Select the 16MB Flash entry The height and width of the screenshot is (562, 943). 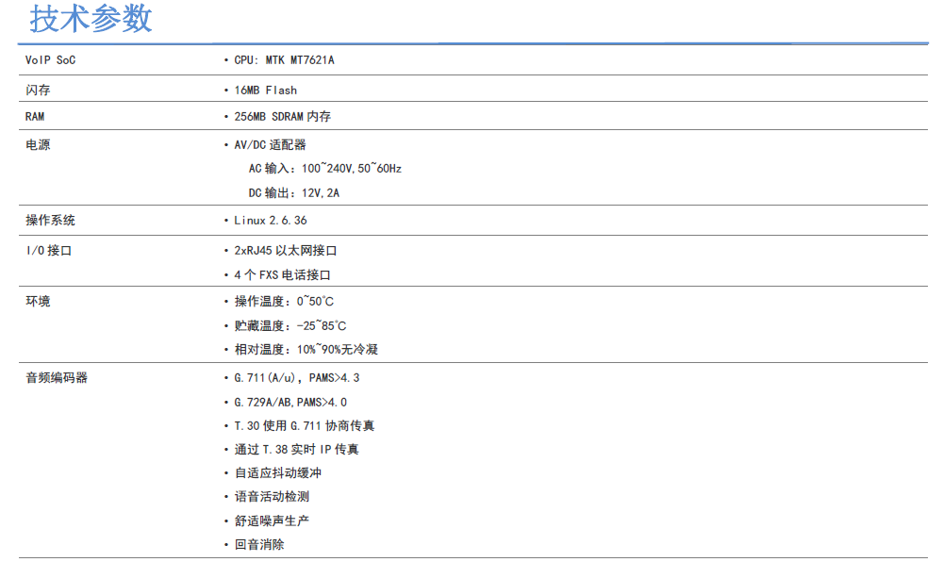pyautogui.click(x=265, y=91)
